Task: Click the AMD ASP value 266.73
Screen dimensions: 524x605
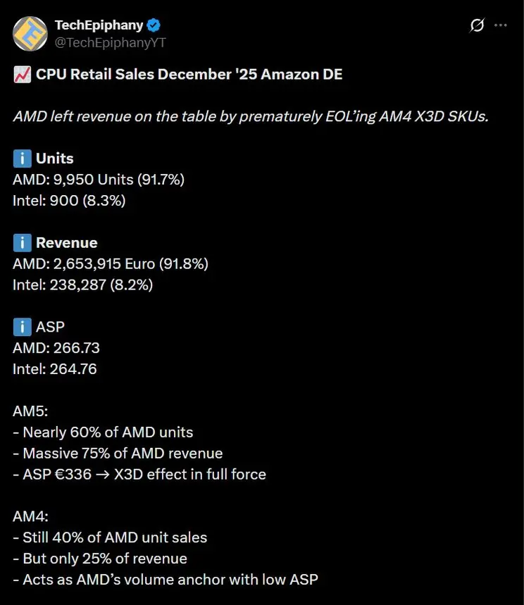Action: (x=56, y=348)
